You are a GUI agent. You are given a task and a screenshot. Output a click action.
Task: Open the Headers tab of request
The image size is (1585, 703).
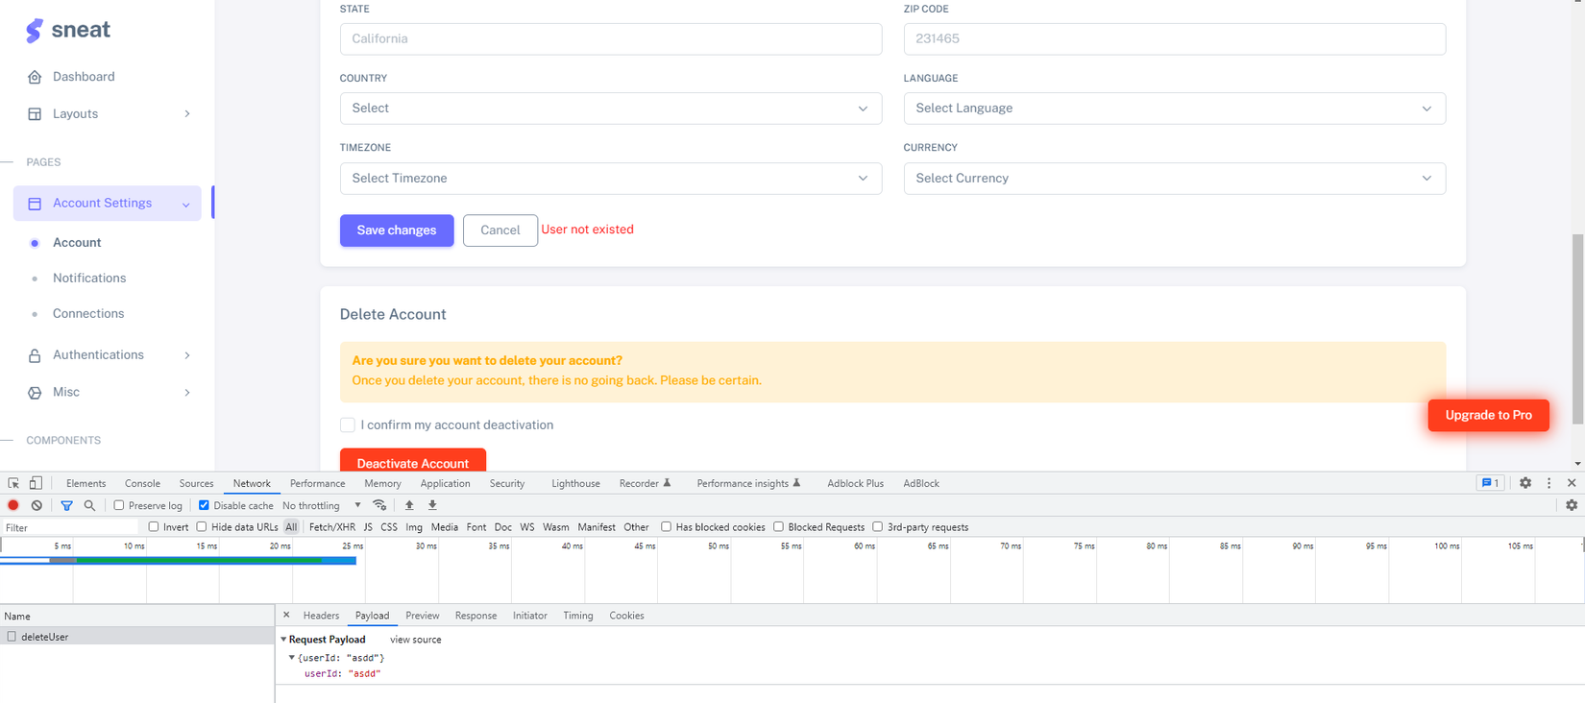321,616
